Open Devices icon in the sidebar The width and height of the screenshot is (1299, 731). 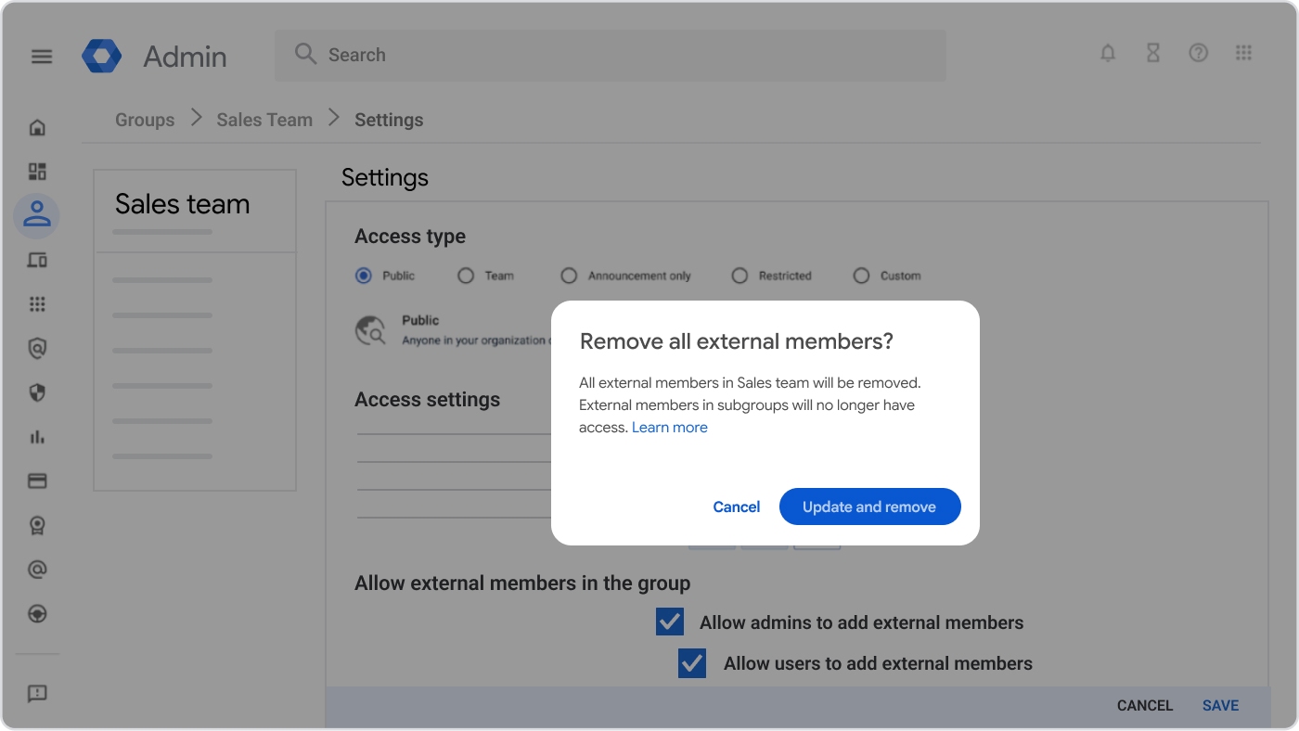[x=37, y=261]
